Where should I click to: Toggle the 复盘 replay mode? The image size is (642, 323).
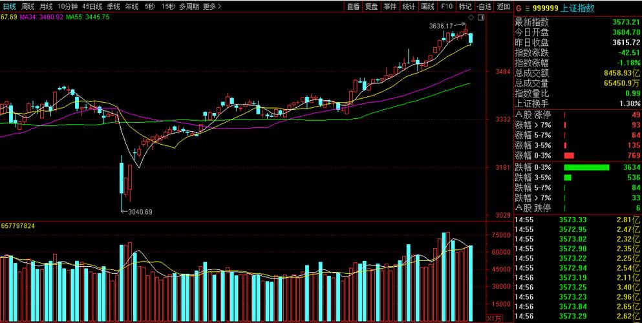pos(371,6)
